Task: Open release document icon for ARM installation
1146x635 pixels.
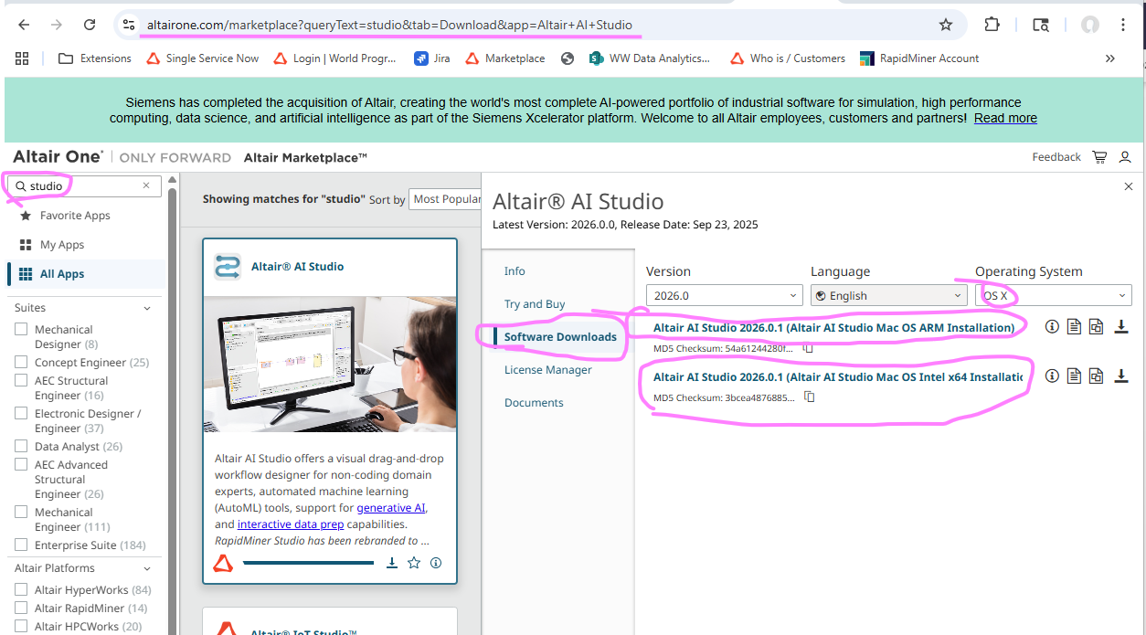Action: click(x=1074, y=326)
